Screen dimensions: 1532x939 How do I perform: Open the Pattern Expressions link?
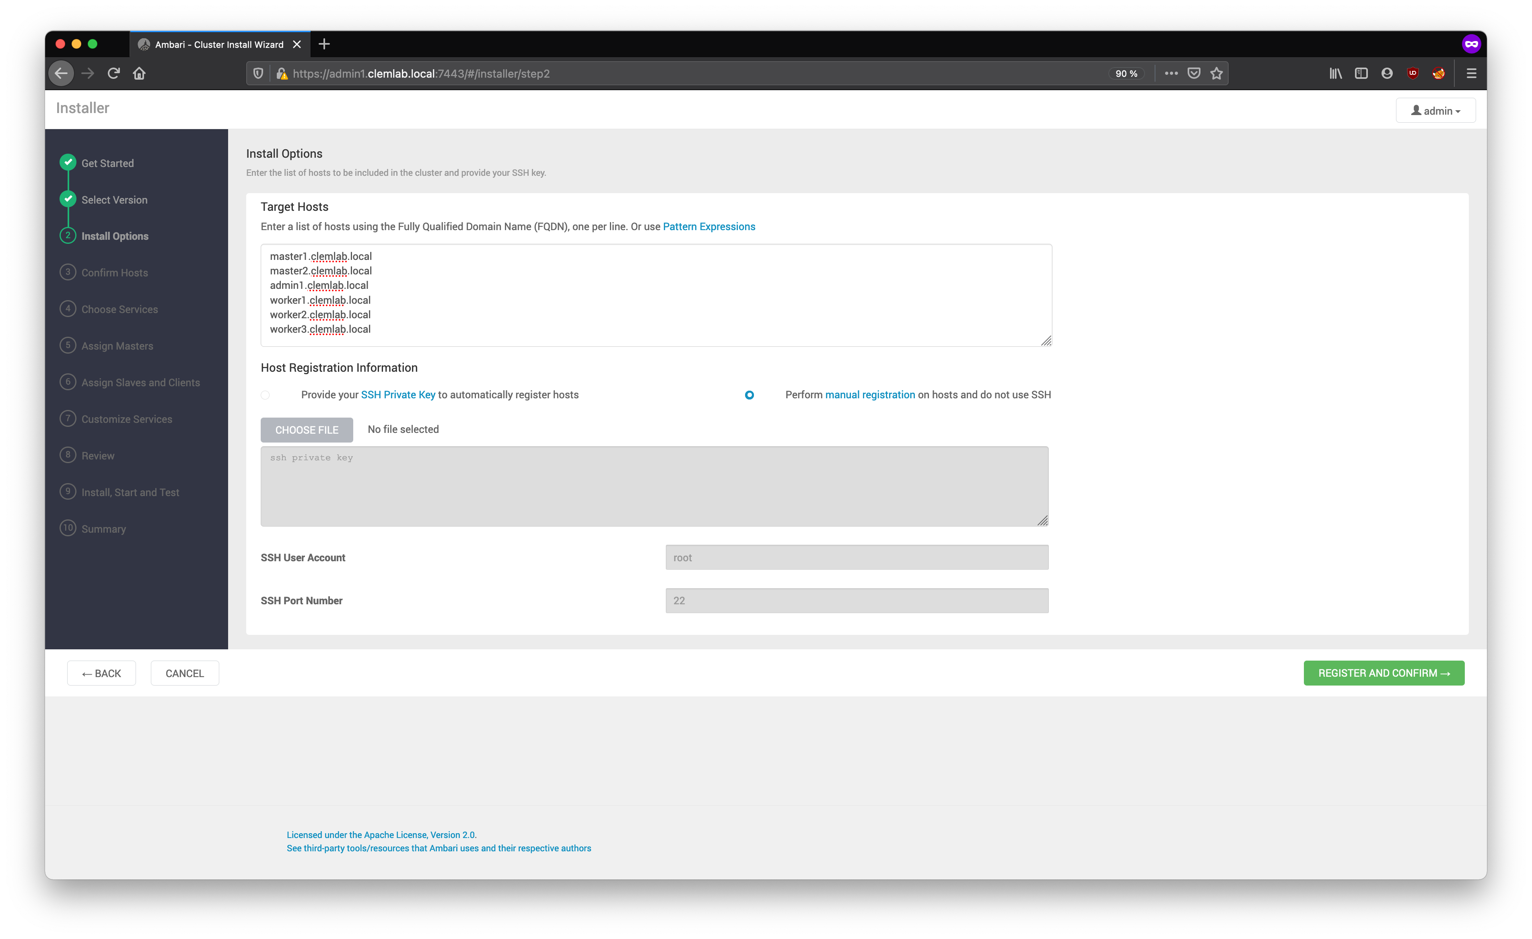pyautogui.click(x=709, y=227)
